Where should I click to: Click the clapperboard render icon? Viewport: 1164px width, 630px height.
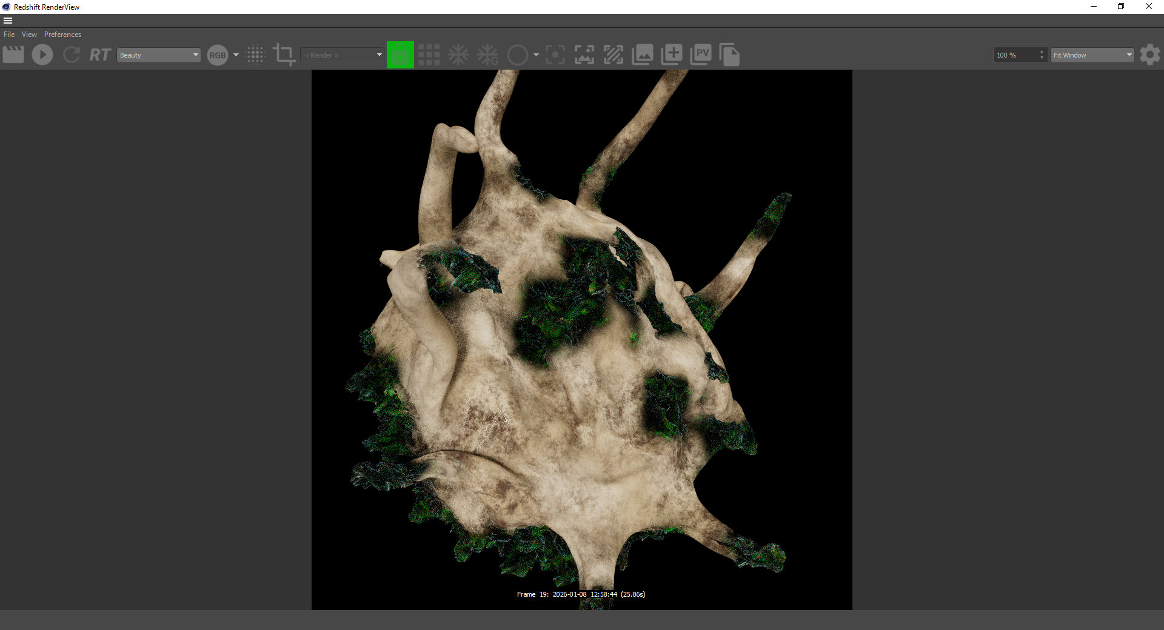[13, 55]
